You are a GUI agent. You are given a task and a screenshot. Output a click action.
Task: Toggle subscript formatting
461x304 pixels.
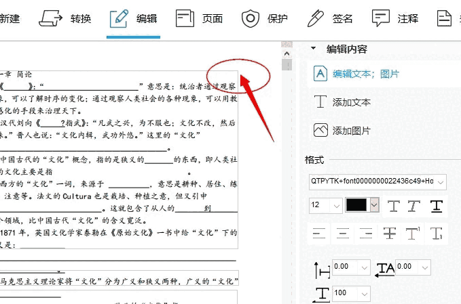tap(437, 234)
